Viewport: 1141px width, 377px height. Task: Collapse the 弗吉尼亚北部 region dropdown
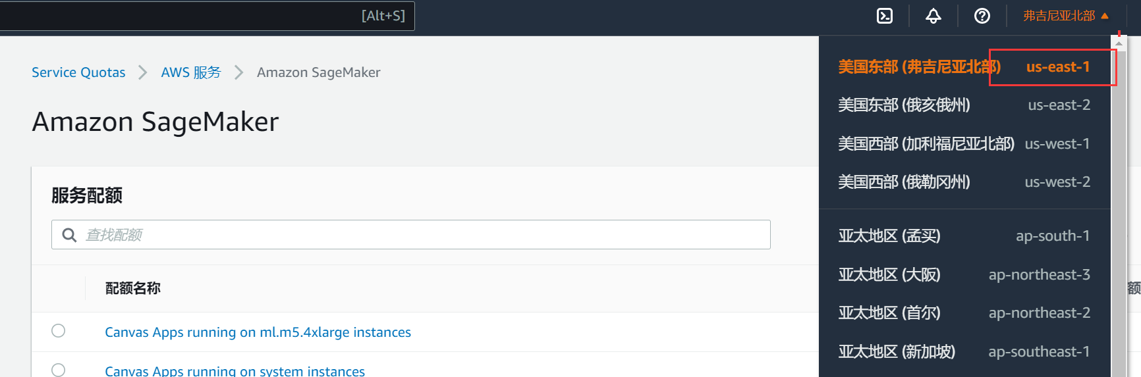click(1066, 16)
